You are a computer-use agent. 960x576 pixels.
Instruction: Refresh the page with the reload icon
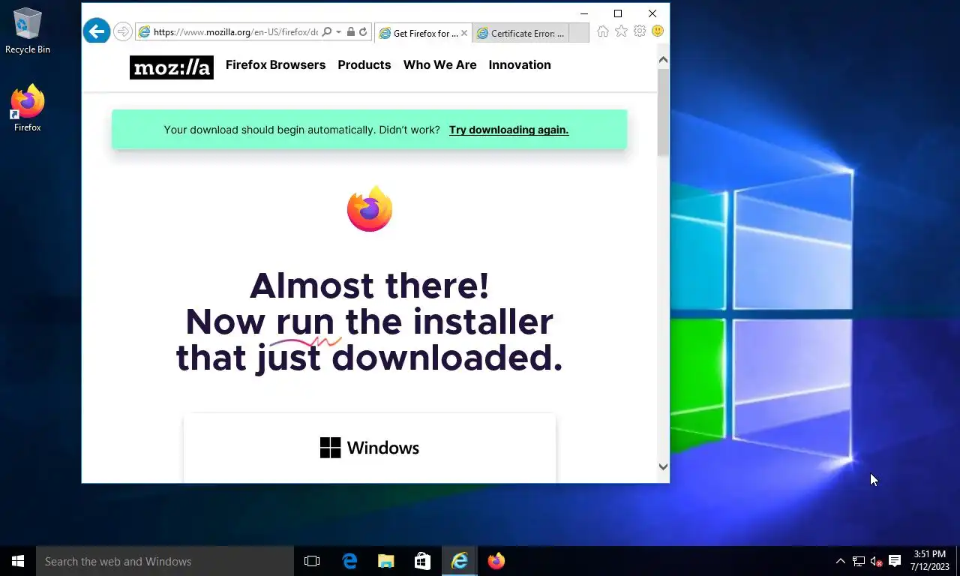[363, 32]
